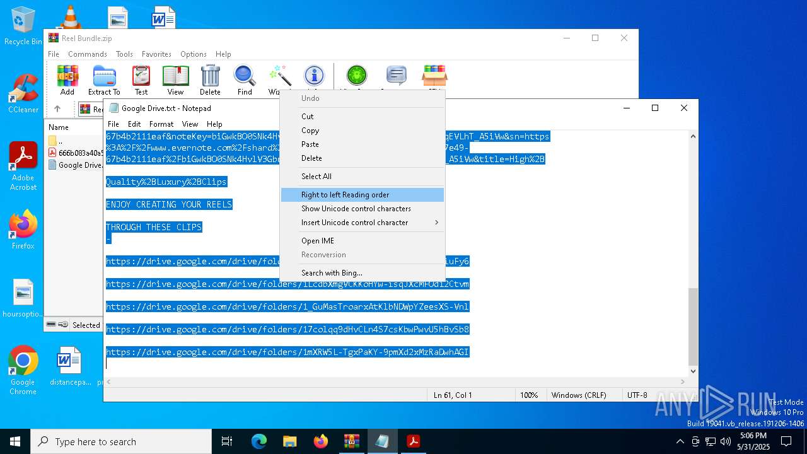Viewport: 807px width, 454px height.
Task: Click the Comment speech bubble icon
Action: pos(396,76)
